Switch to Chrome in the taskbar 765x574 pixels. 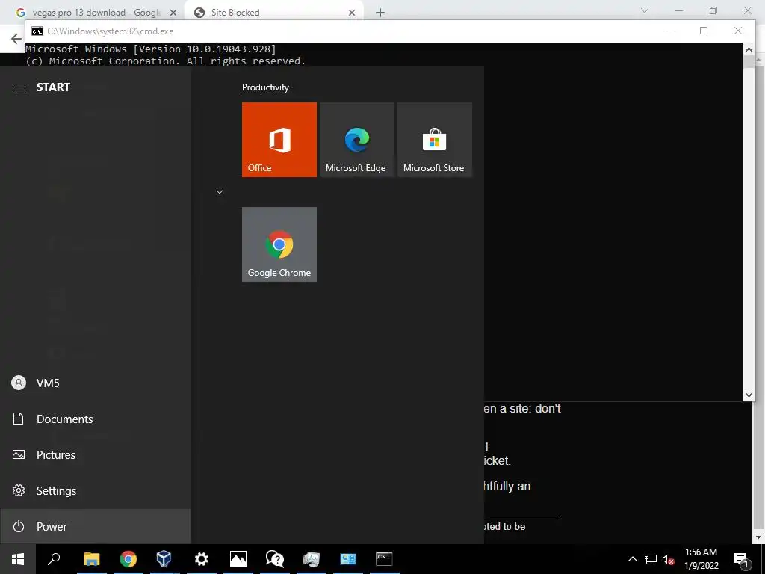(x=128, y=559)
